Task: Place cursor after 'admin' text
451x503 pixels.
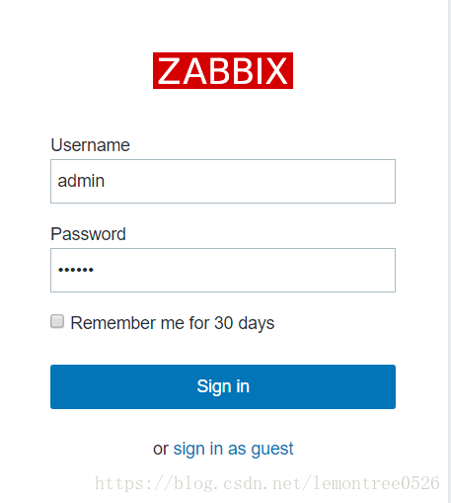Action: click(106, 181)
